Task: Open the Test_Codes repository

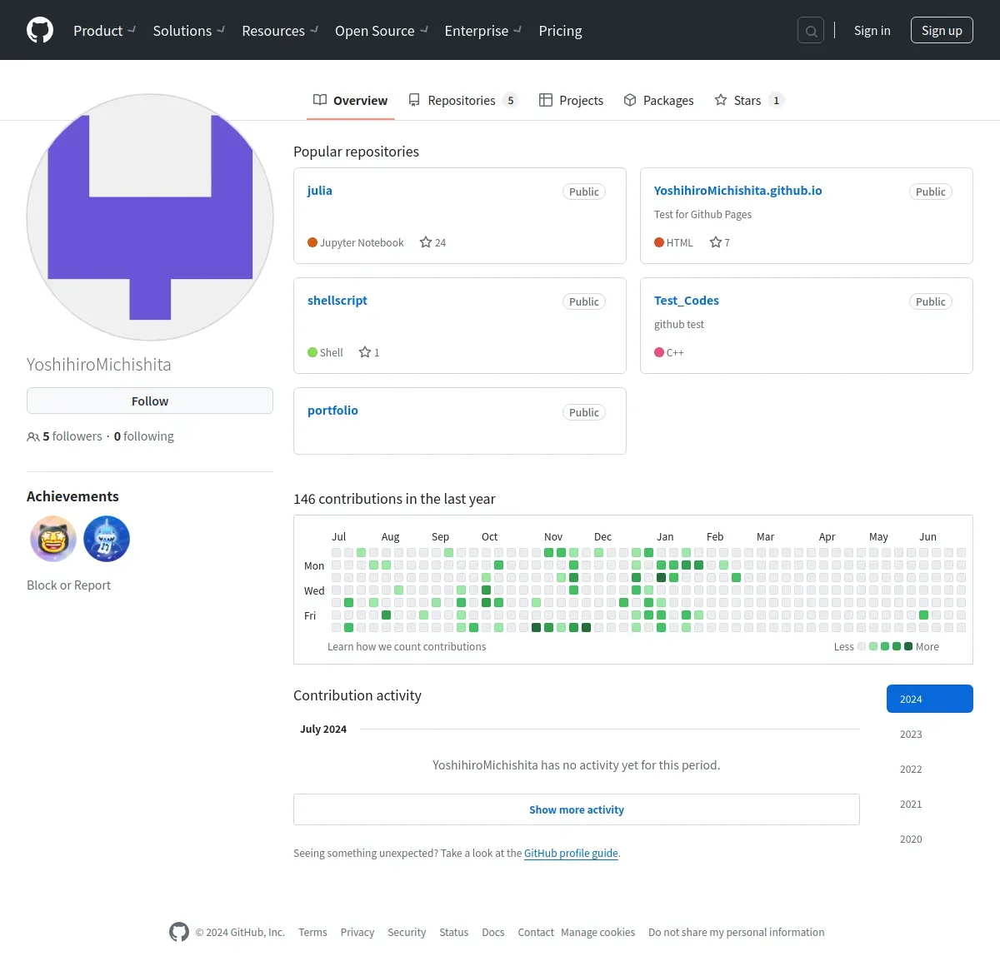Action: [x=687, y=300]
